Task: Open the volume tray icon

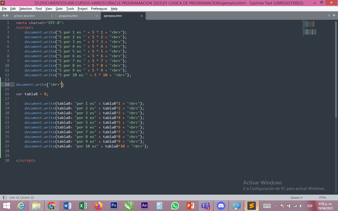Action: (x=301, y=206)
